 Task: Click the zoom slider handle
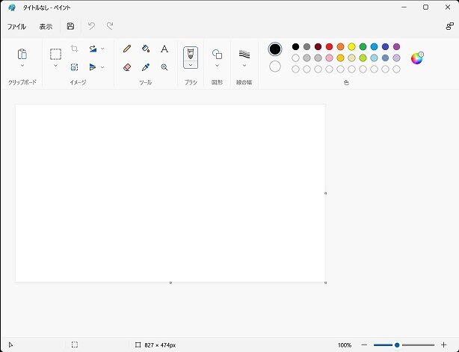point(397,345)
